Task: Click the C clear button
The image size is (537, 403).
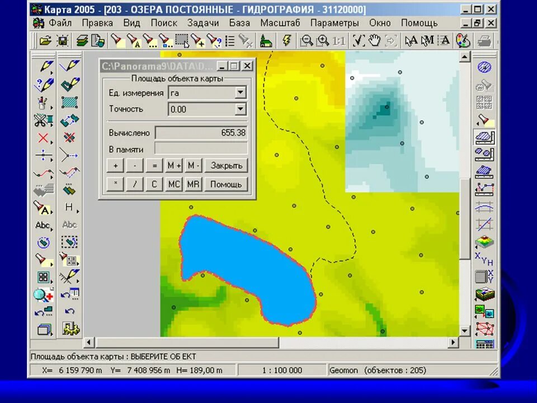Action: click(x=154, y=184)
